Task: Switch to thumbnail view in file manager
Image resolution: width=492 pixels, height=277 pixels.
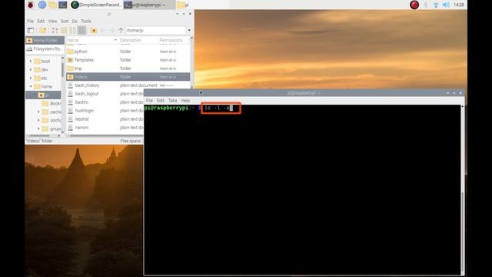Action: click(x=64, y=30)
